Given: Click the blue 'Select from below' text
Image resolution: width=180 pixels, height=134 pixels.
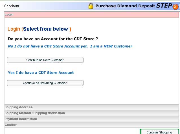Looking at the screenshot, I should [x=45, y=29].
